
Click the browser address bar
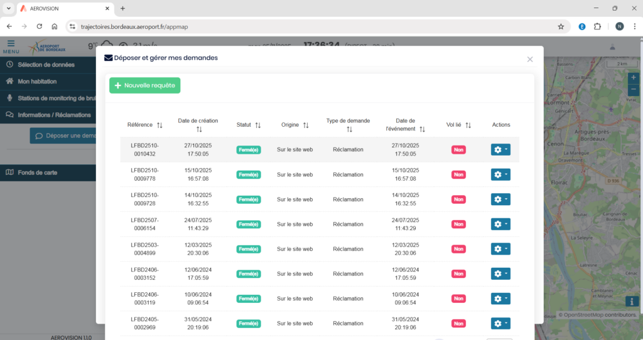[314, 26]
